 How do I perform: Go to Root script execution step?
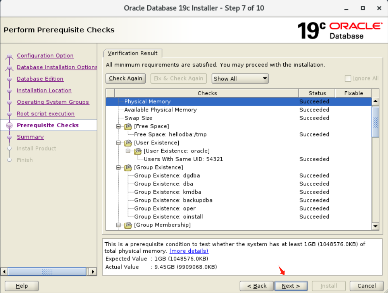coord(46,114)
